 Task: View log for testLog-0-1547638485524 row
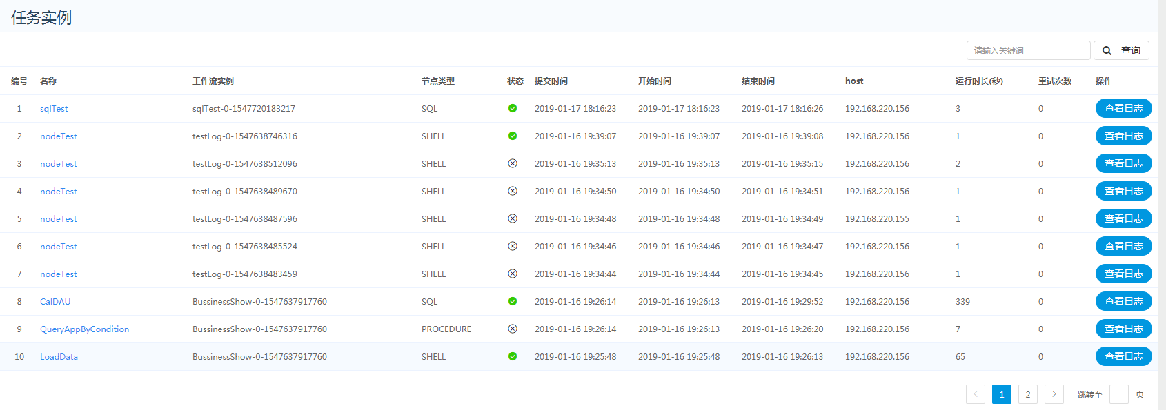[x=1124, y=246]
